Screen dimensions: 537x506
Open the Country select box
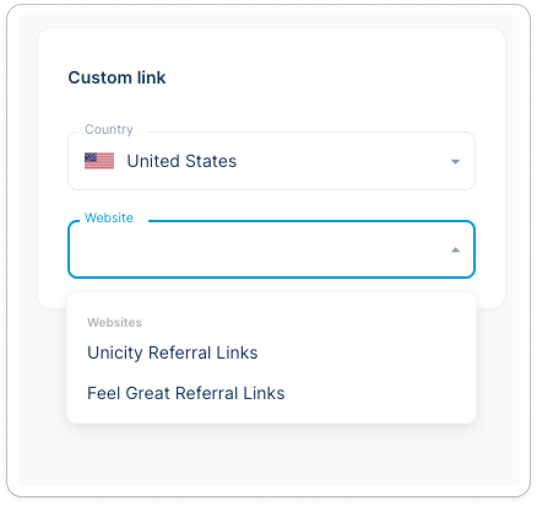click(x=271, y=161)
